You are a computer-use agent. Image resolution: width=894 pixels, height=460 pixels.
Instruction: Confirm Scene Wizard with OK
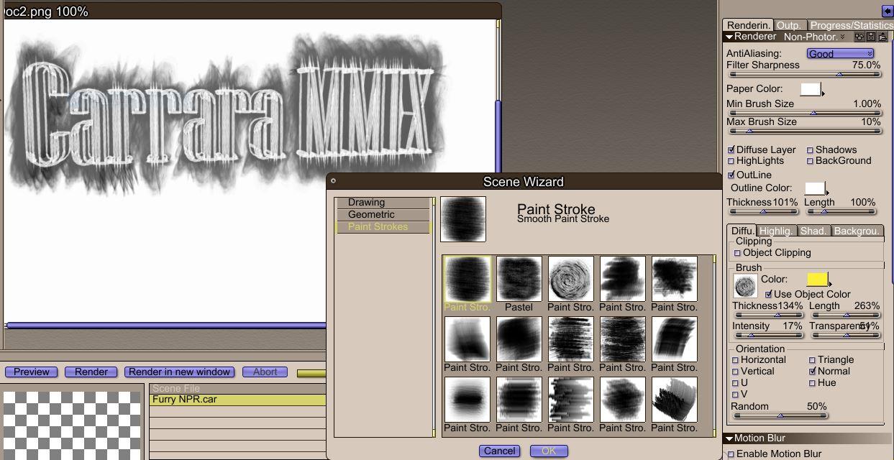coord(549,451)
